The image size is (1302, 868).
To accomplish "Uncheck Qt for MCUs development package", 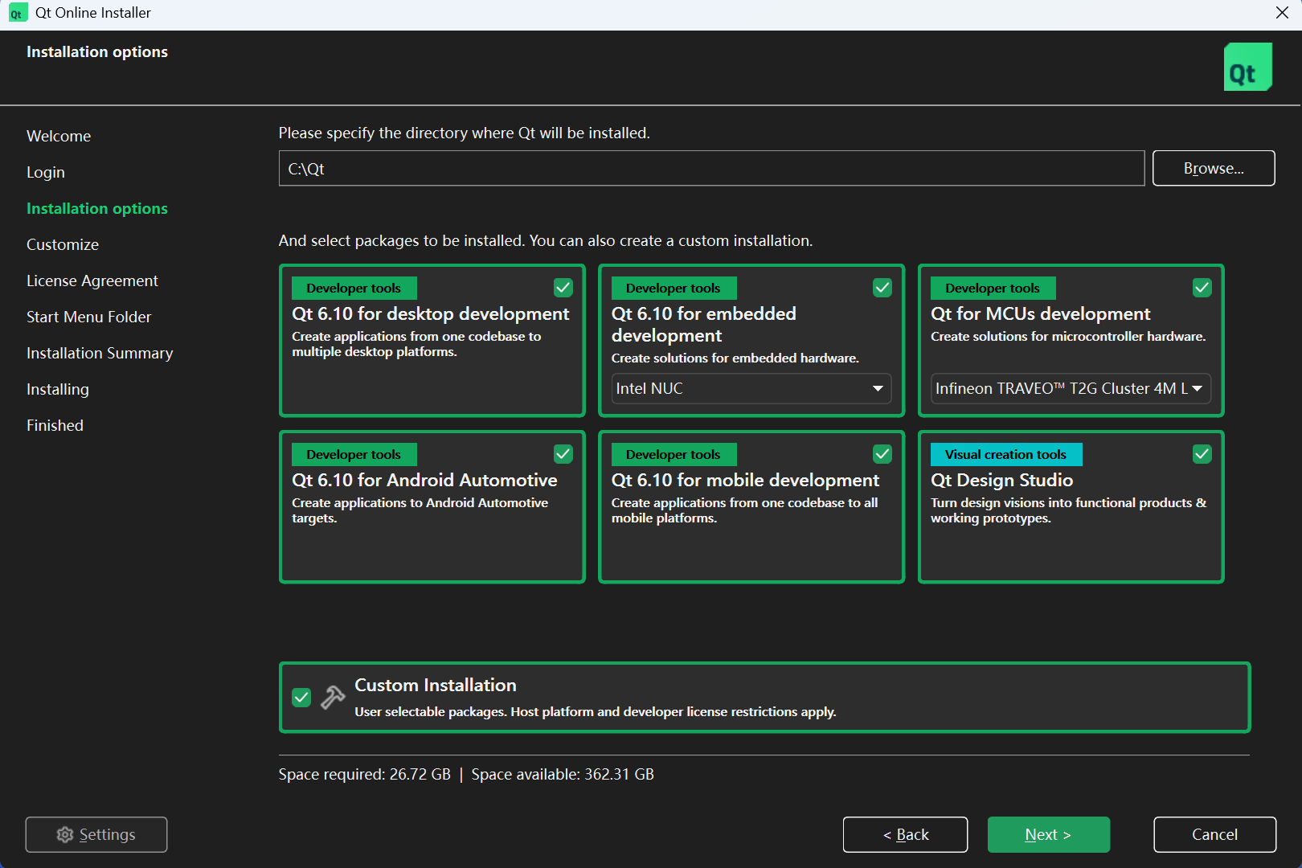I will (x=1202, y=288).
